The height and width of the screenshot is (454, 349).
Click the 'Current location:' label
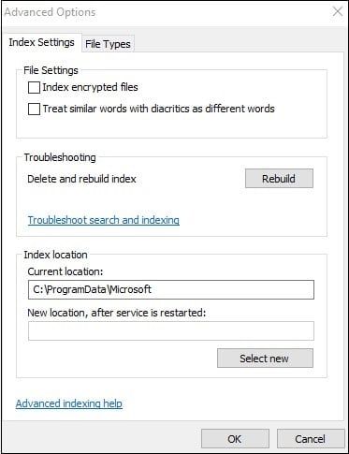(65, 271)
